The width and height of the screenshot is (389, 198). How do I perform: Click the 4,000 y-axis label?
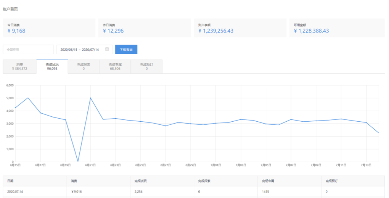tap(10, 111)
